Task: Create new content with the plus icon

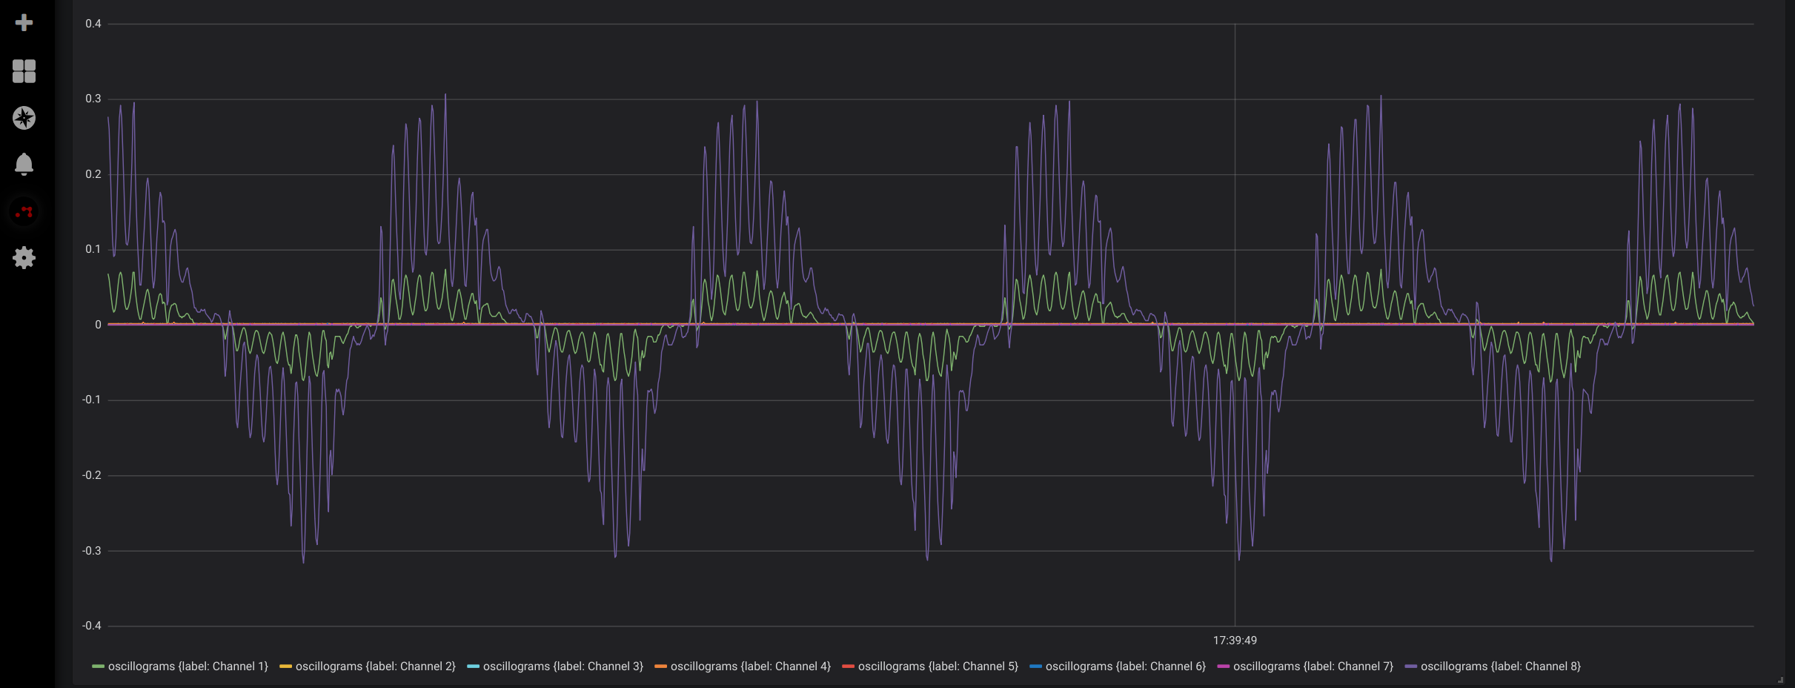Action: [x=24, y=22]
